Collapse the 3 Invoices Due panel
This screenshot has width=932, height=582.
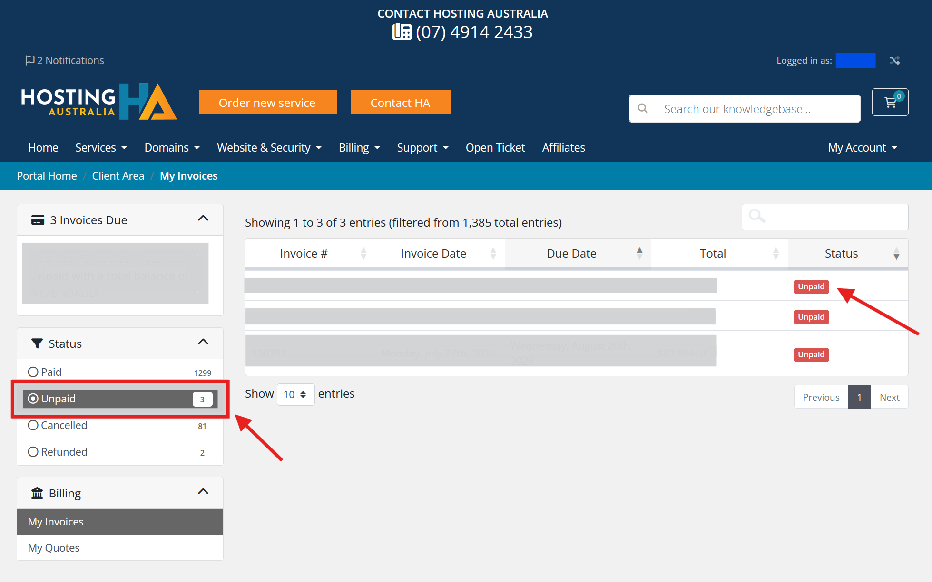click(x=203, y=219)
